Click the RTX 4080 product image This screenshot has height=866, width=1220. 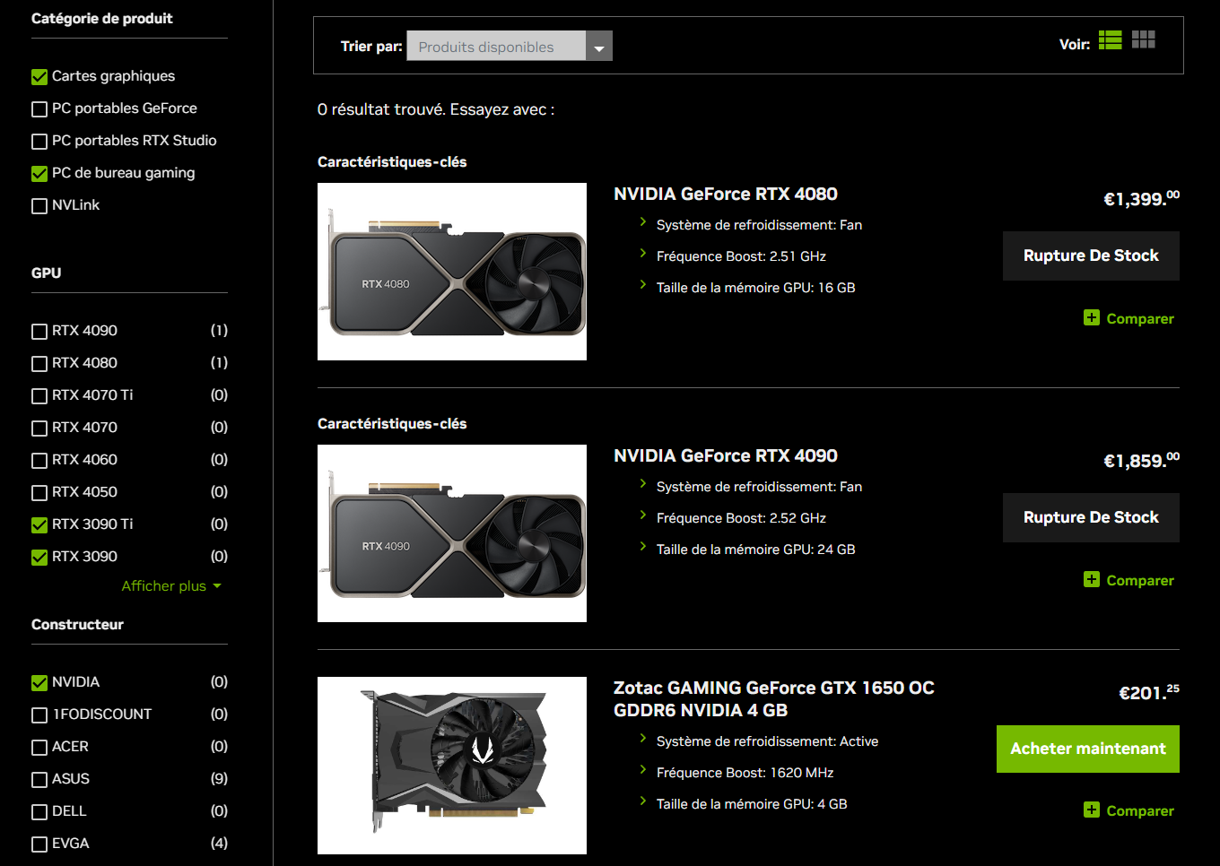452,272
